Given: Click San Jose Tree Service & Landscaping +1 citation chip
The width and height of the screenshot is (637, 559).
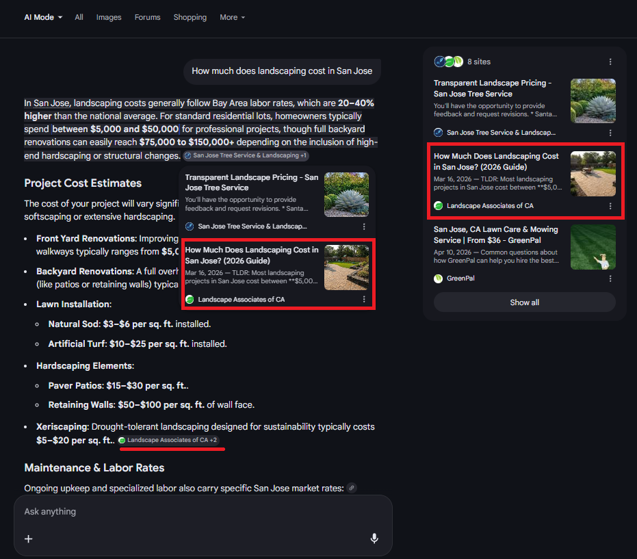Looking at the screenshot, I should pyautogui.click(x=246, y=155).
